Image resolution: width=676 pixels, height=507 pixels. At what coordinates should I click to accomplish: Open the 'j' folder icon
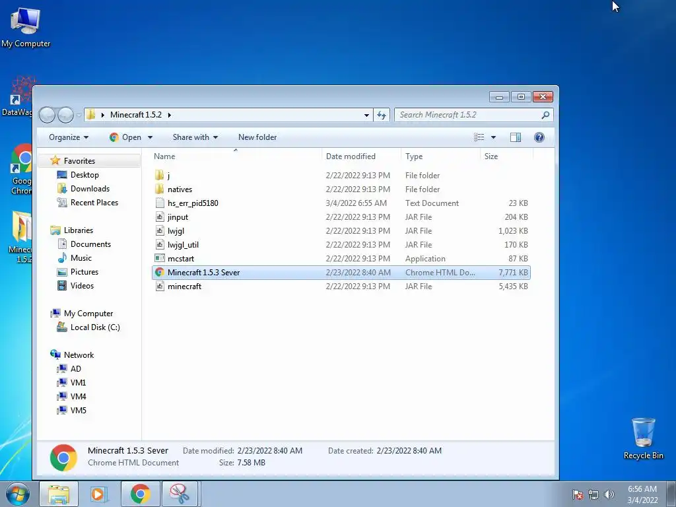pos(160,176)
